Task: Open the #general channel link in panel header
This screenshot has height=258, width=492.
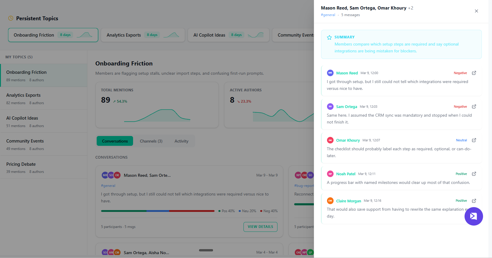Action: click(x=328, y=15)
